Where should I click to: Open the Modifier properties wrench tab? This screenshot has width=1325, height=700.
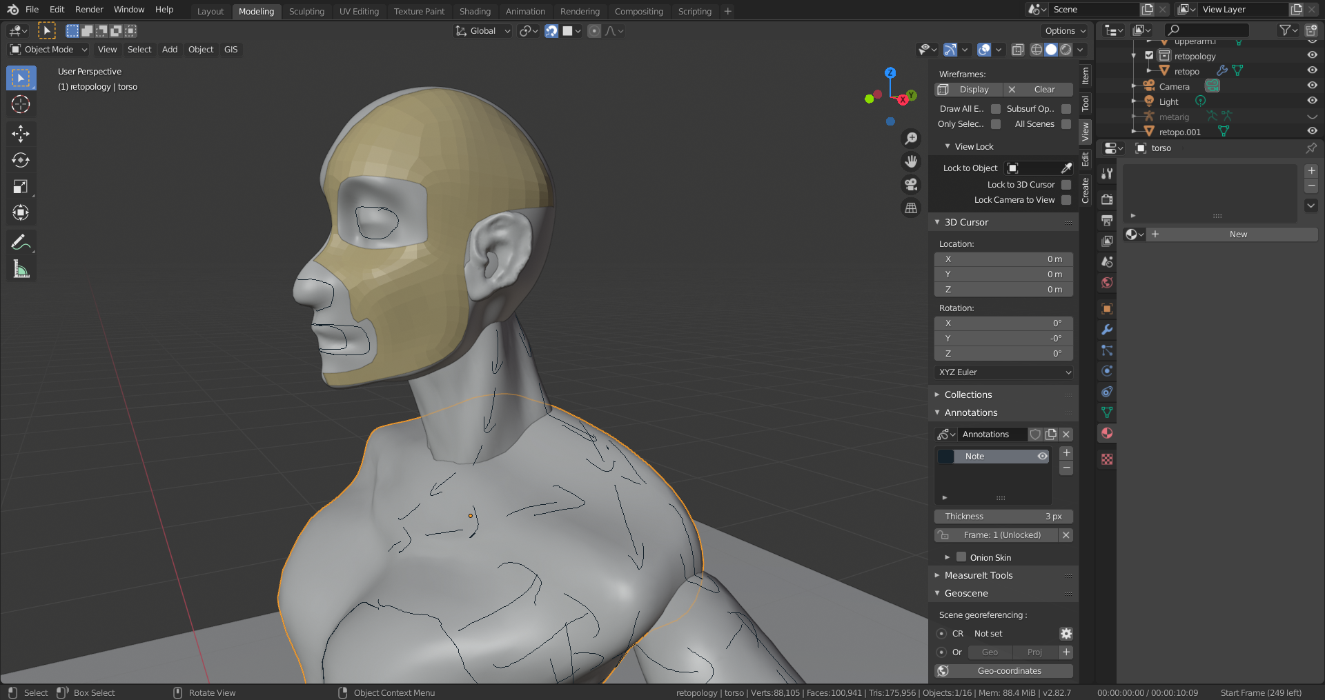click(x=1107, y=330)
